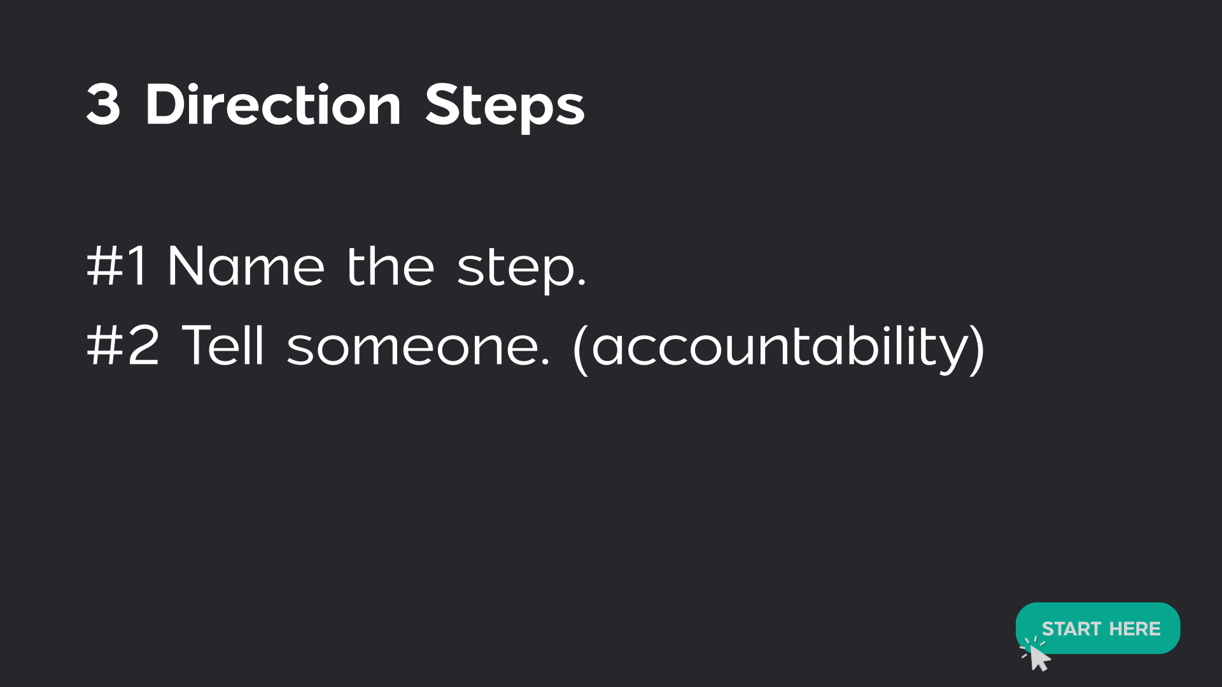Click the cursor arrow icon on the button
Image resolution: width=1222 pixels, height=687 pixels.
coord(1039,658)
